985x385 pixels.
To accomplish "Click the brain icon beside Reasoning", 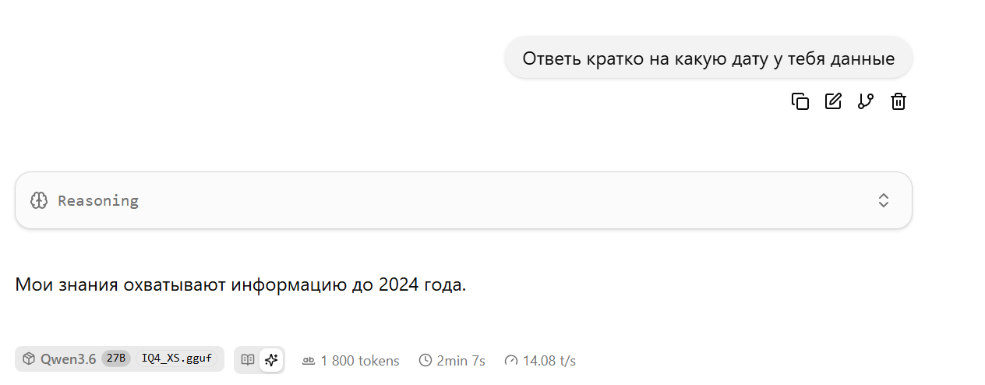I will 39,200.
